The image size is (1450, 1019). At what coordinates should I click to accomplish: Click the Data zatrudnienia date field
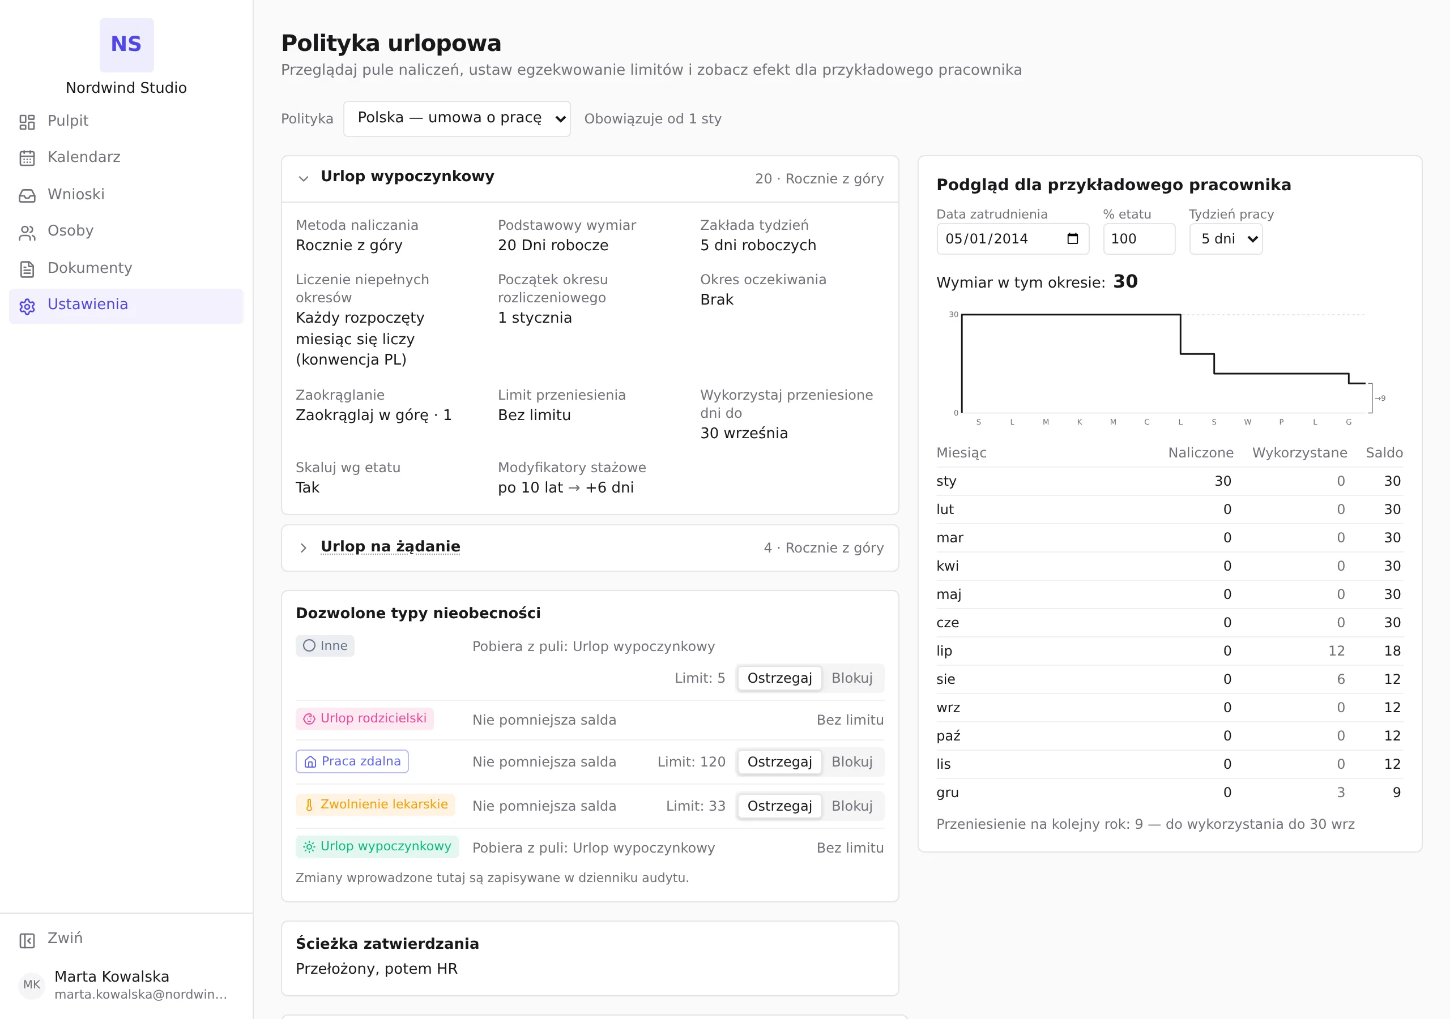point(1012,239)
